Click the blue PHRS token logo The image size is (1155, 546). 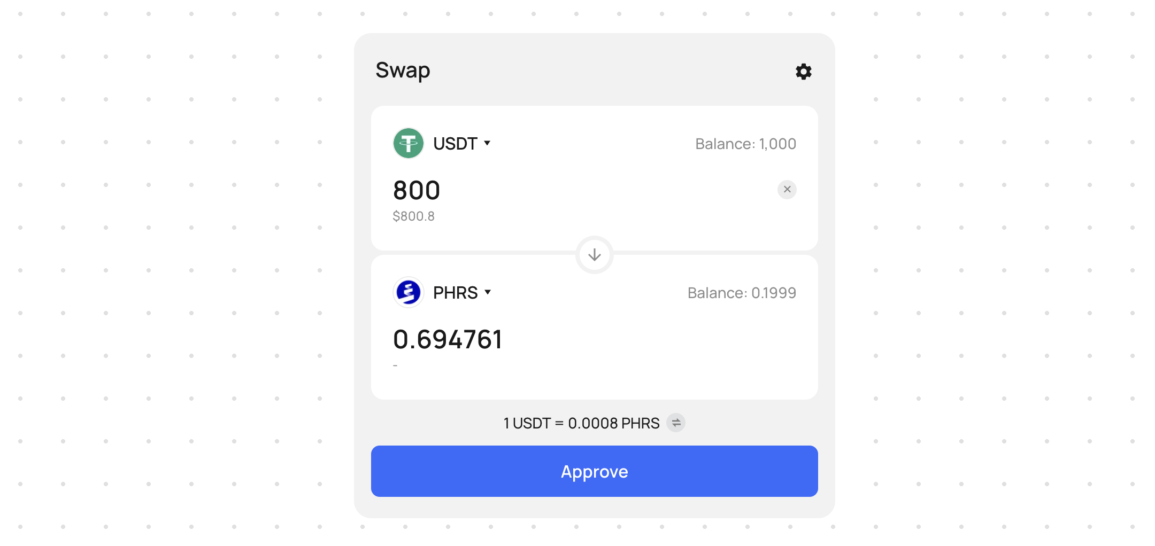point(409,292)
